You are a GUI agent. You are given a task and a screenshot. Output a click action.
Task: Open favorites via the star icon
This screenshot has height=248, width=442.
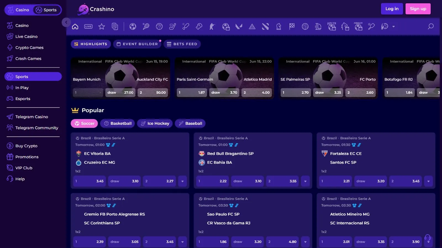(x=102, y=26)
